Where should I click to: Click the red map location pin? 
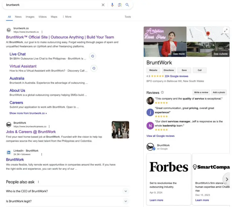208,34
